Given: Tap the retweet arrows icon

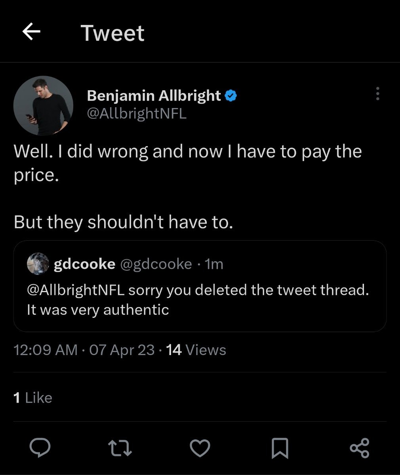Looking at the screenshot, I should (x=120, y=448).
